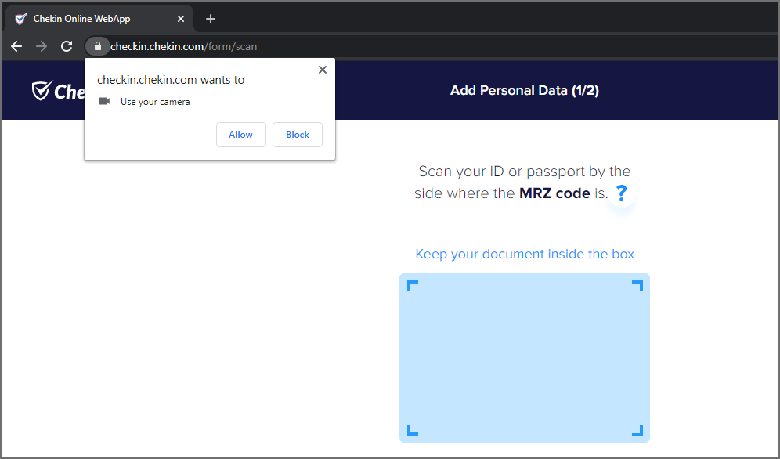The image size is (780, 459).
Task: Click the Chekin shield logo
Action: 41,91
